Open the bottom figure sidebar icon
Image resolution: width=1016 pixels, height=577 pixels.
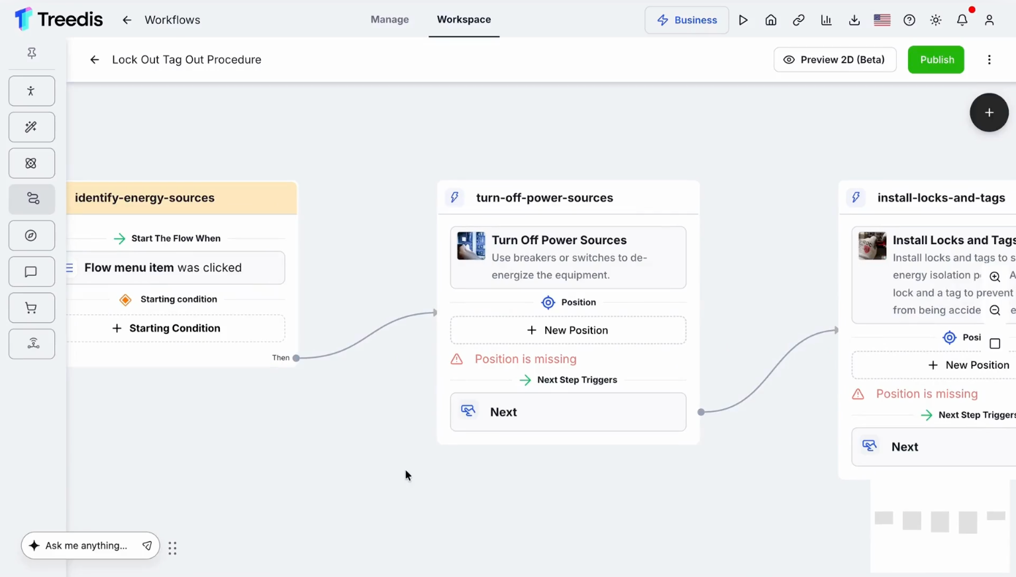pos(32,343)
